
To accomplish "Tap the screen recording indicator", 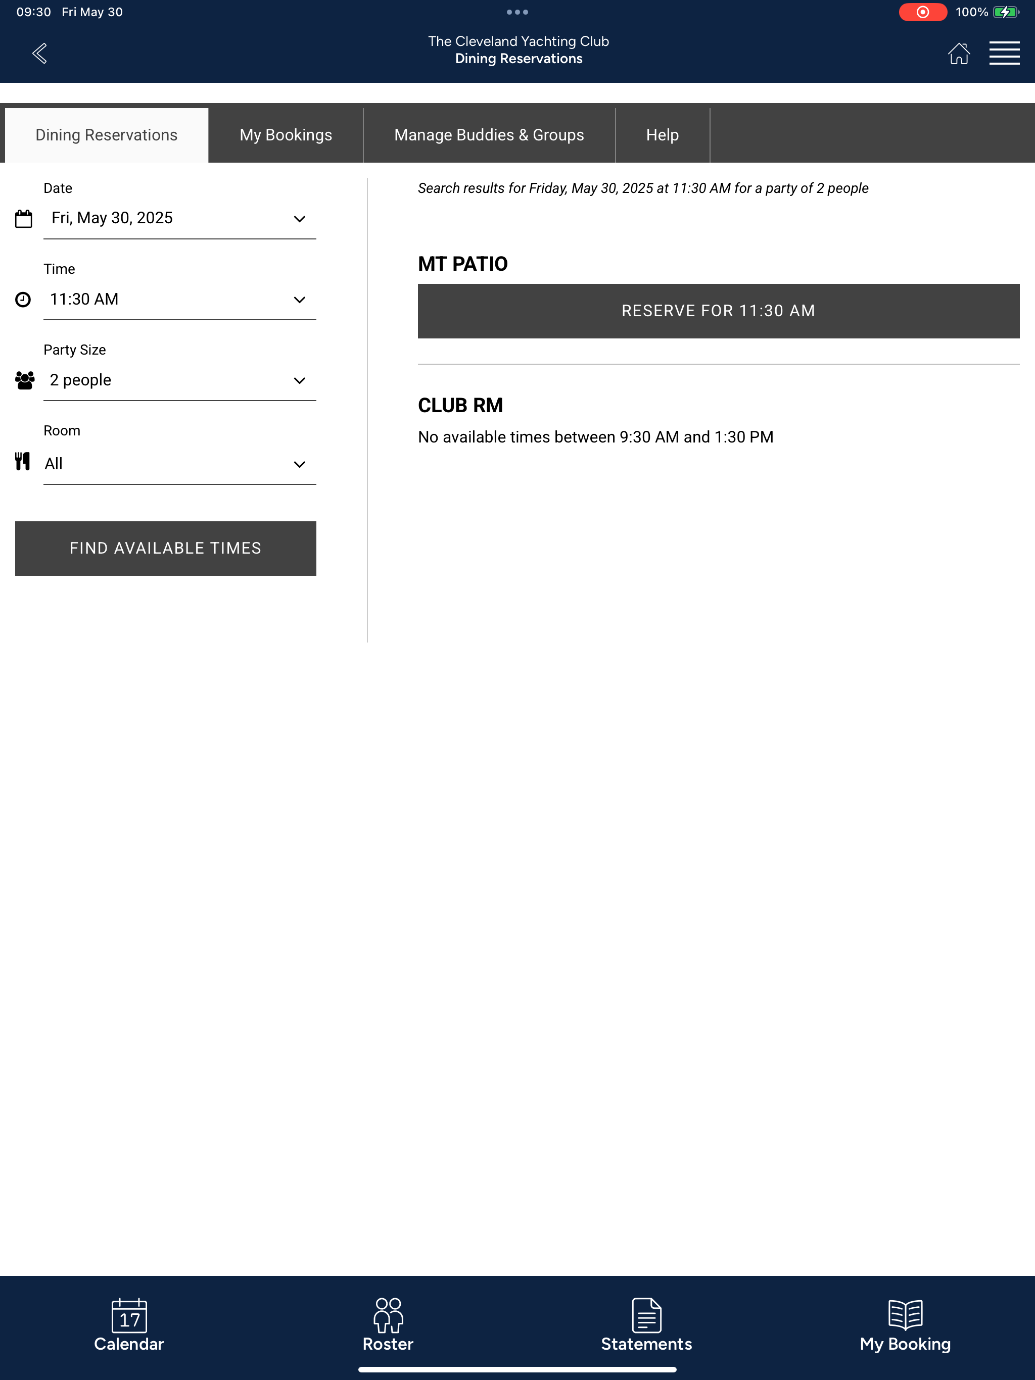I will click(x=923, y=12).
